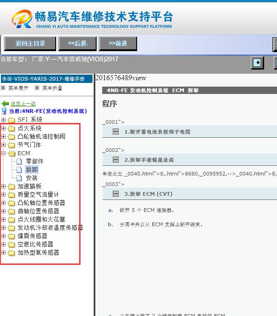277x316 pixels.
Task: Go back with the <<后退 button
Action: 77,43
